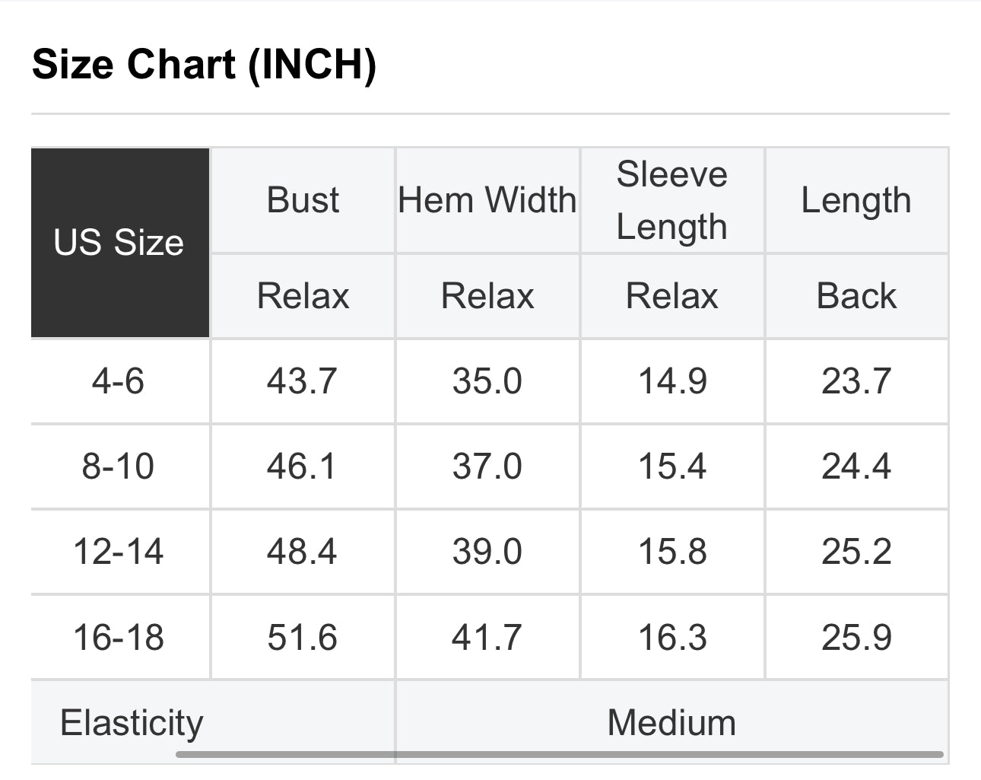Click the Elasticity row label
Screen dimensions: 981x780
tap(132, 722)
